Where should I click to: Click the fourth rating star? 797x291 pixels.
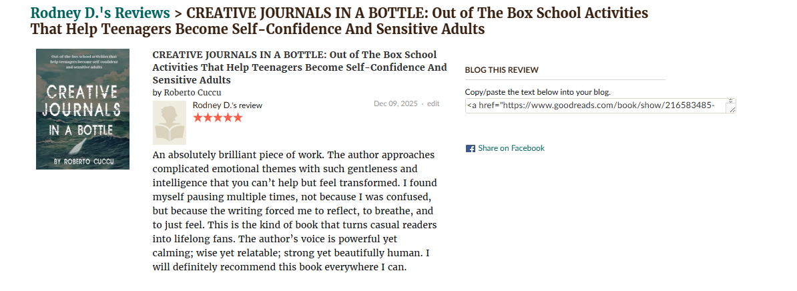(228, 117)
